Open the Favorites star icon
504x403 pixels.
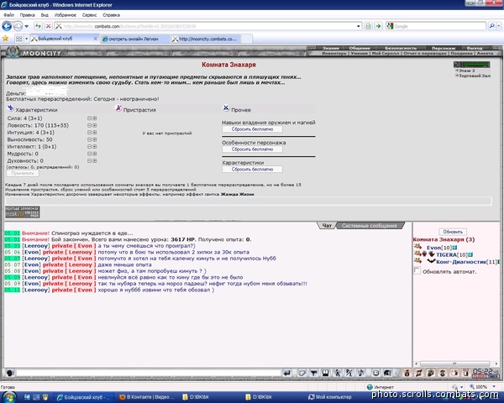pyautogui.click(x=5, y=39)
